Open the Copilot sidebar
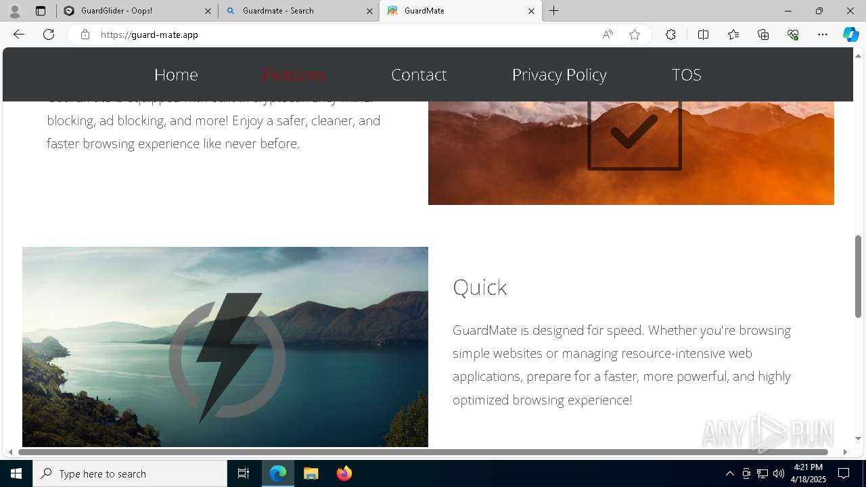866x487 pixels. 850,34
